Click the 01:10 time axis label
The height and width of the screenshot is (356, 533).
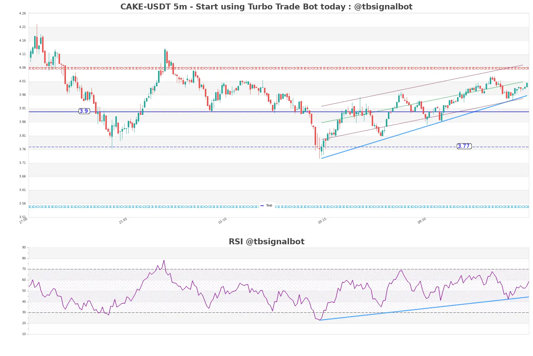tap(223, 221)
